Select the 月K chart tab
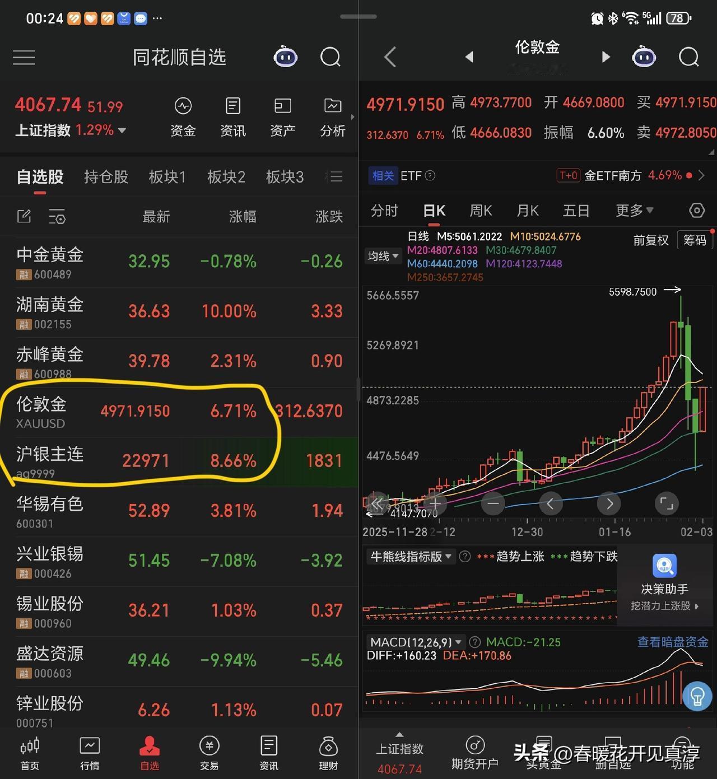Viewport: 717px width, 779px height. coord(527,211)
